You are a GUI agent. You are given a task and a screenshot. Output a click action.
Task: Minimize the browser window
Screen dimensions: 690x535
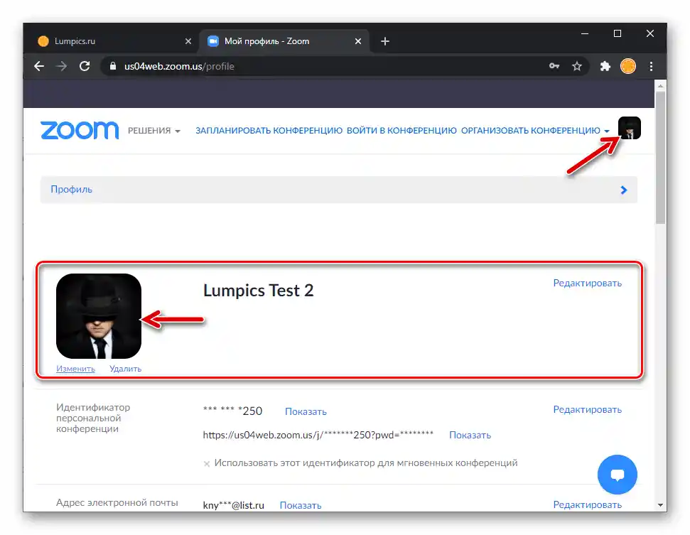point(585,34)
